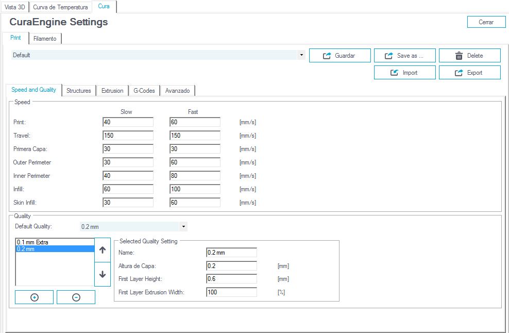Click Primera Capa fast speed field
Image resolution: width=509 pixels, height=333 pixels.
[x=195, y=149]
